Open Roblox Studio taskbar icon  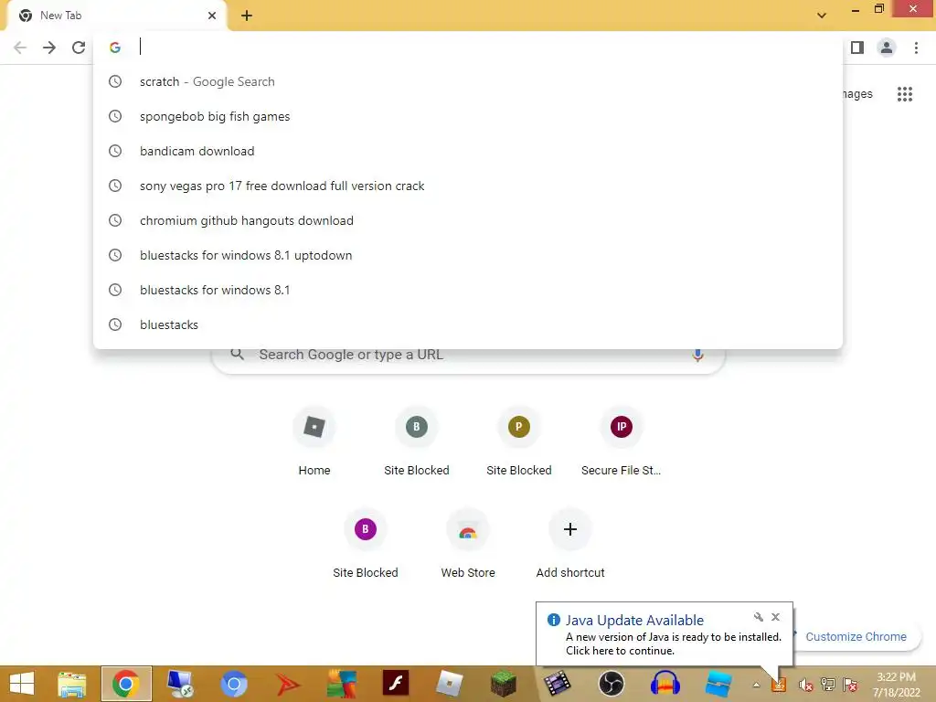coord(449,684)
